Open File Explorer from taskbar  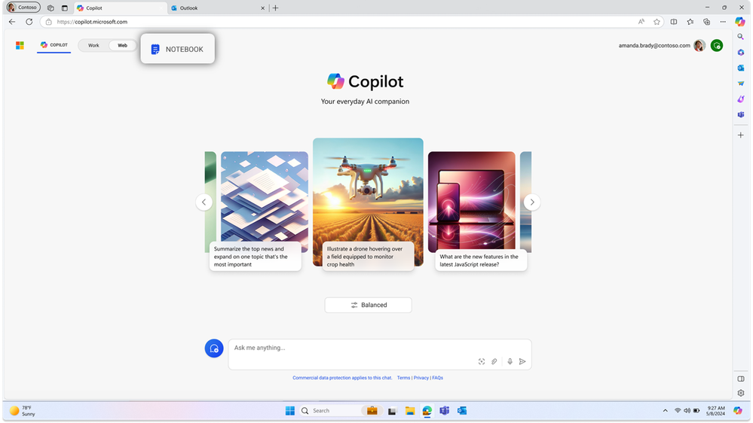(x=409, y=411)
